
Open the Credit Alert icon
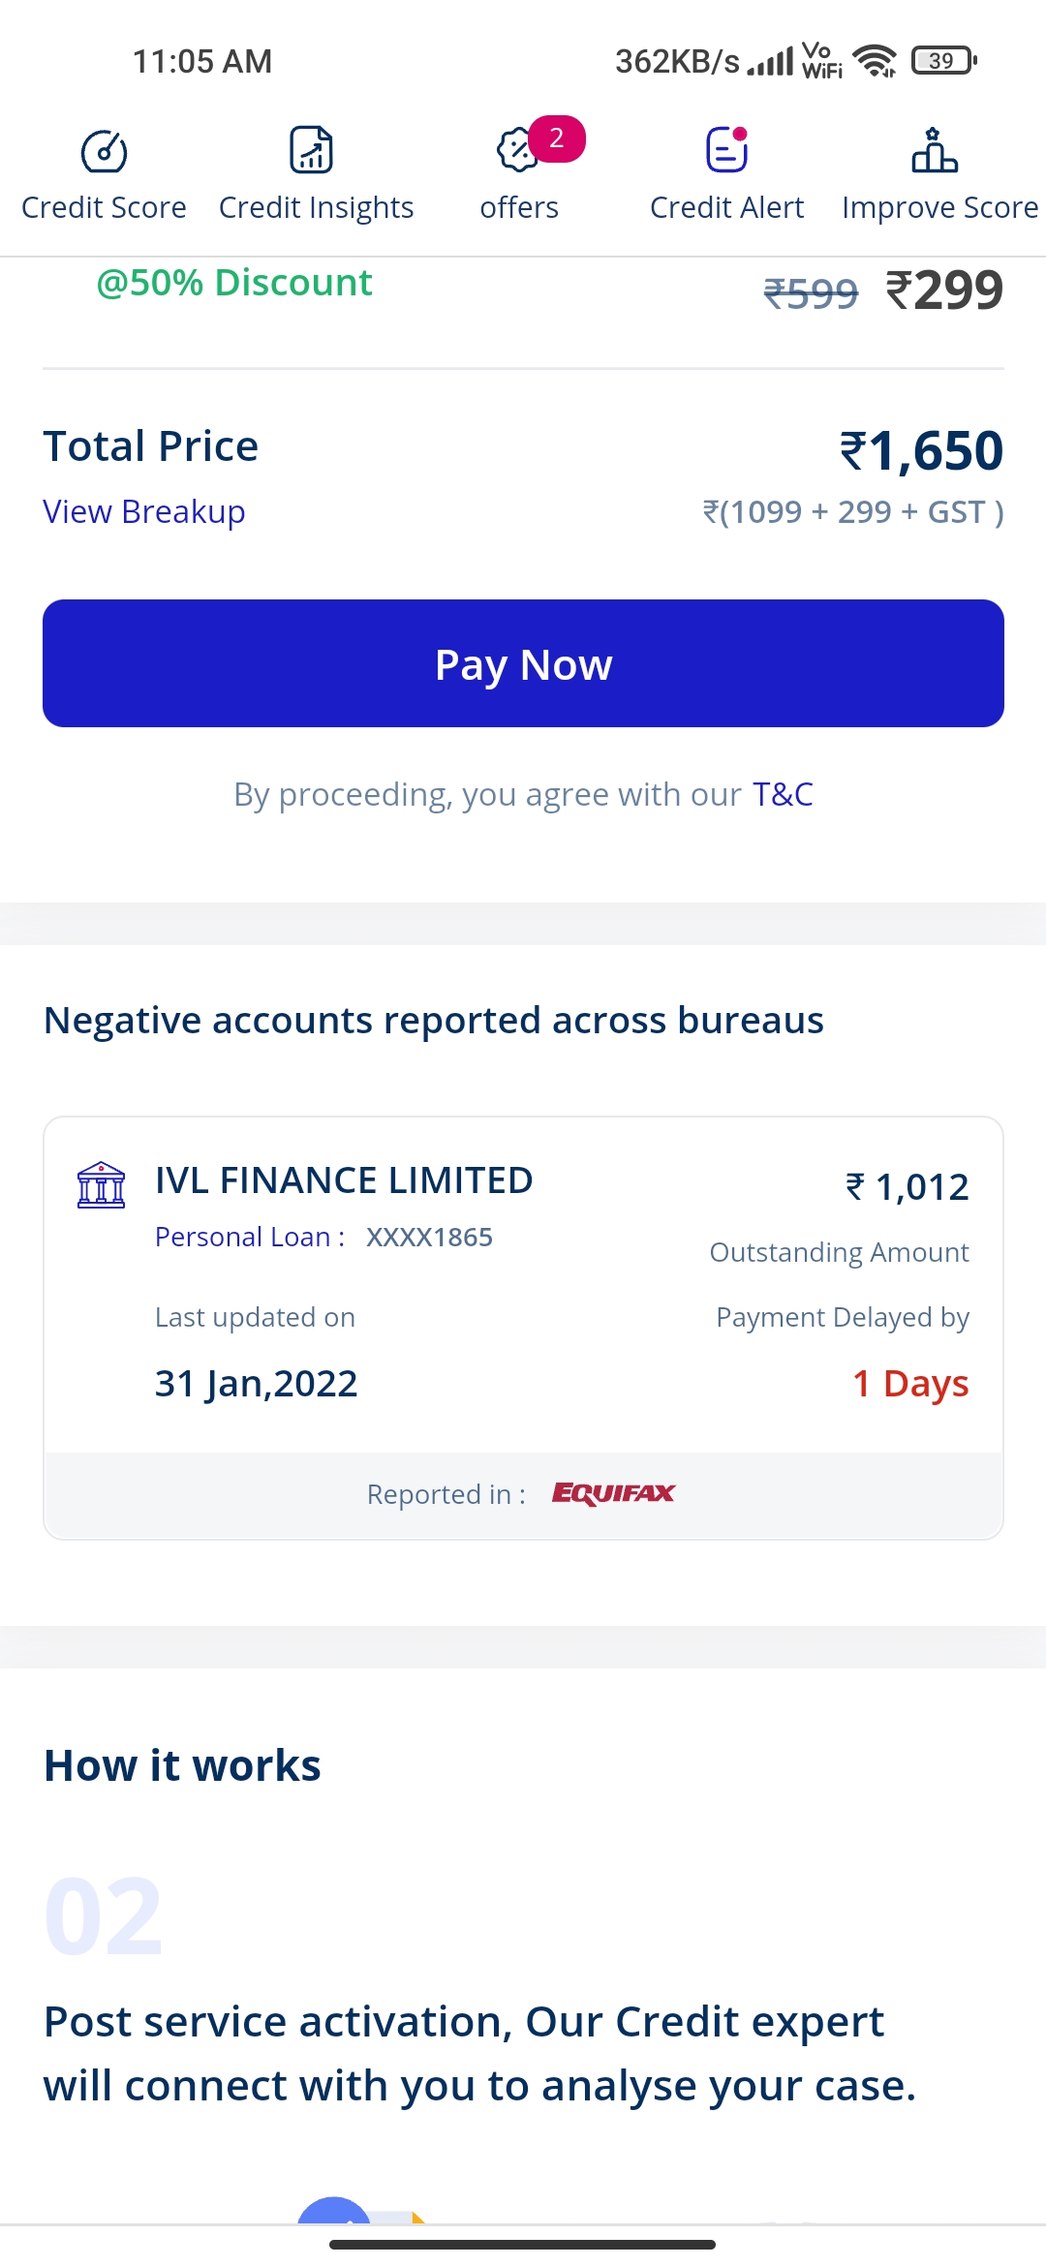point(726,150)
